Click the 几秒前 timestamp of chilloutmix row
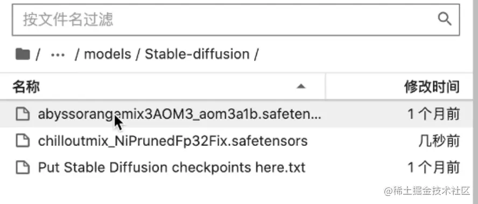 click(439, 141)
